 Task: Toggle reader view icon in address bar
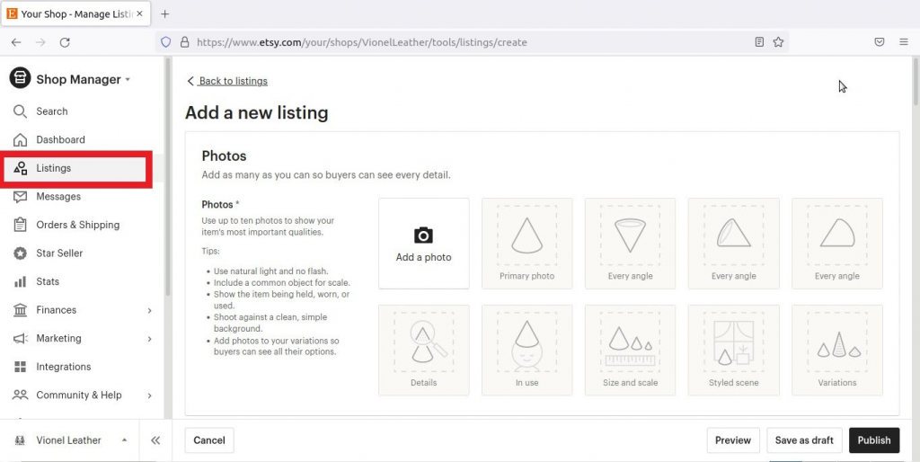pos(759,42)
